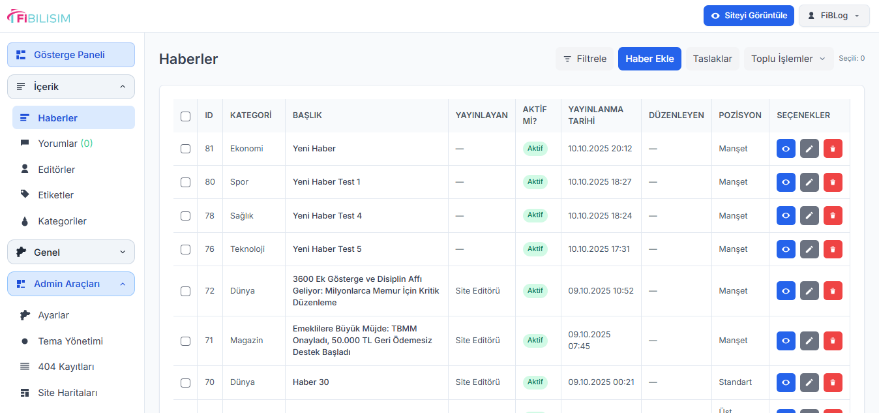The image size is (879, 413).
Task: Click the FiBilisim logo
Action: [38, 16]
